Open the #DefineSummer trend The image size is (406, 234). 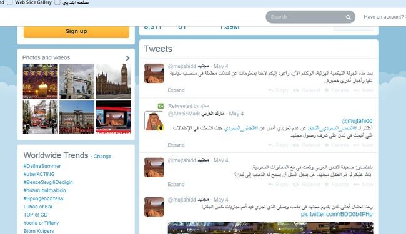coord(42,166)
